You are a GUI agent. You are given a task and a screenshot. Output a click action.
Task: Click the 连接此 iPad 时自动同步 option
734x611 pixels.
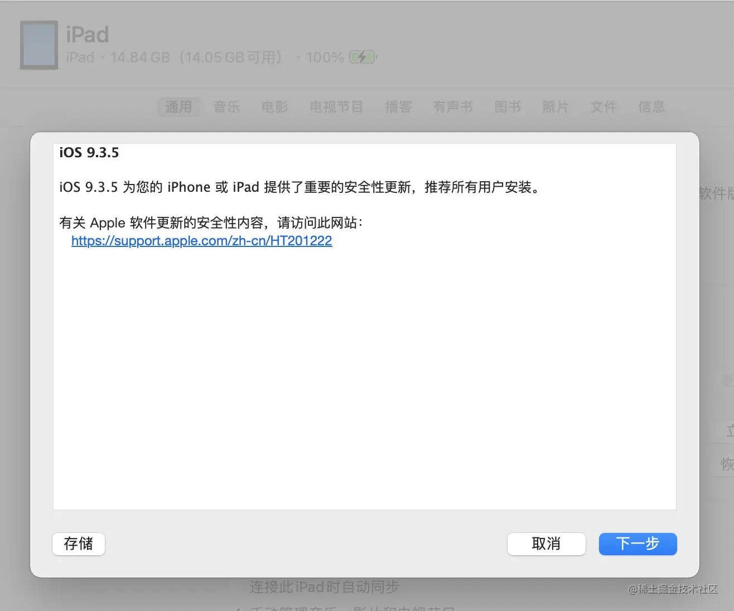324,587
